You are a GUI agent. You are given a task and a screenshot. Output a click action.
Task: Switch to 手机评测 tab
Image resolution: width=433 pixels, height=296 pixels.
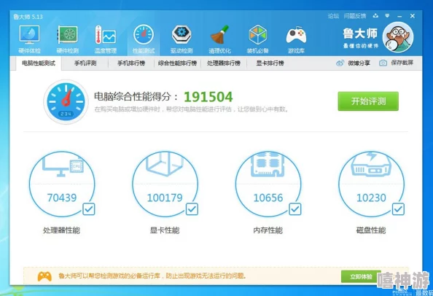[85, 63]
